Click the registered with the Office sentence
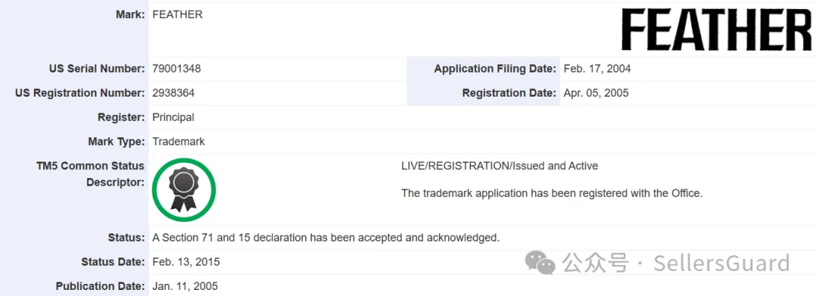The width and height of the screenshot is (816, 296). click(x=552, y=193)
